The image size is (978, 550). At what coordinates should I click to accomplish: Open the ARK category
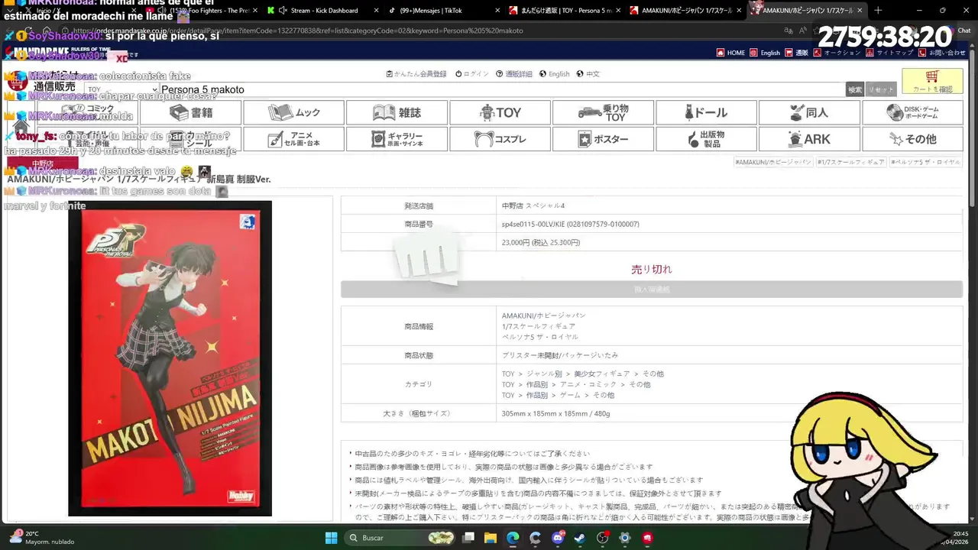(809, 139)
